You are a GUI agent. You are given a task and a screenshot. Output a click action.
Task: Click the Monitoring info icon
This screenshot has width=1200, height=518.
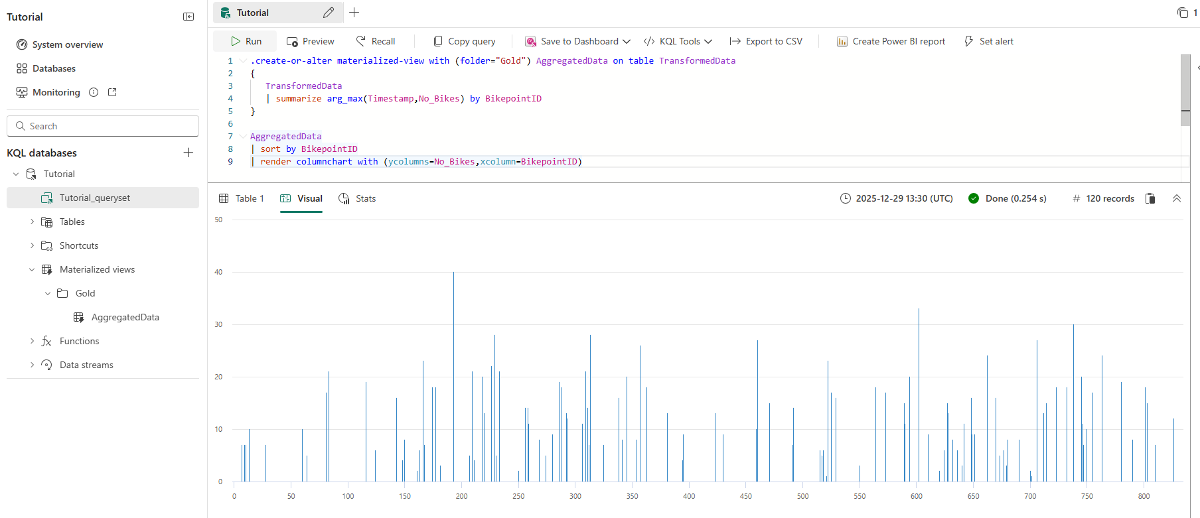(94, 92)
